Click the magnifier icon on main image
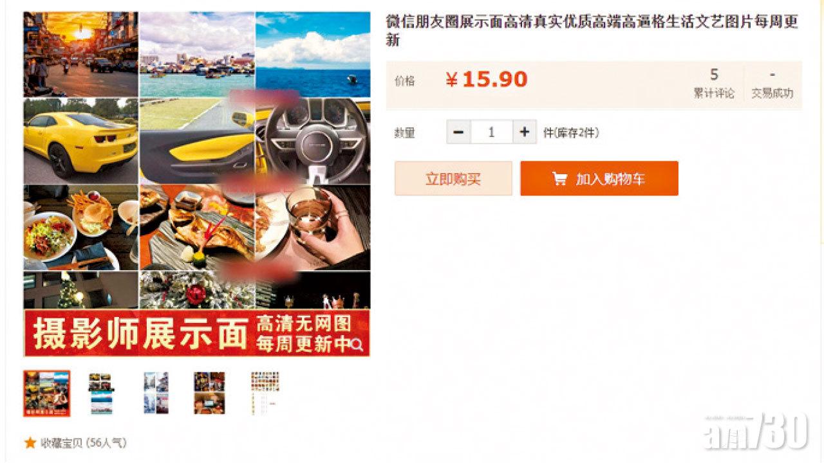Viewport: 824px width, 463px height. click(x=358, y=346)
